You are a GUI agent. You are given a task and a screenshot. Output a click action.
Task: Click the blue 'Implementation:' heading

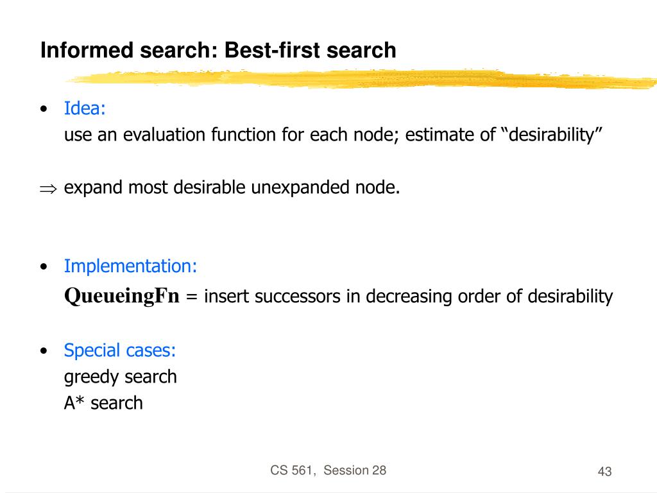(x=130, y=266)
